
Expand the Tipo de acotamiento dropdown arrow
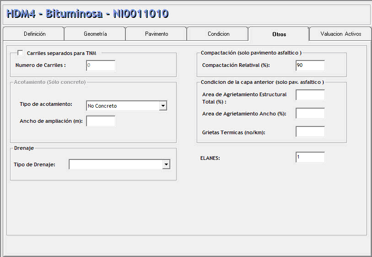click(x=162, y=106)
